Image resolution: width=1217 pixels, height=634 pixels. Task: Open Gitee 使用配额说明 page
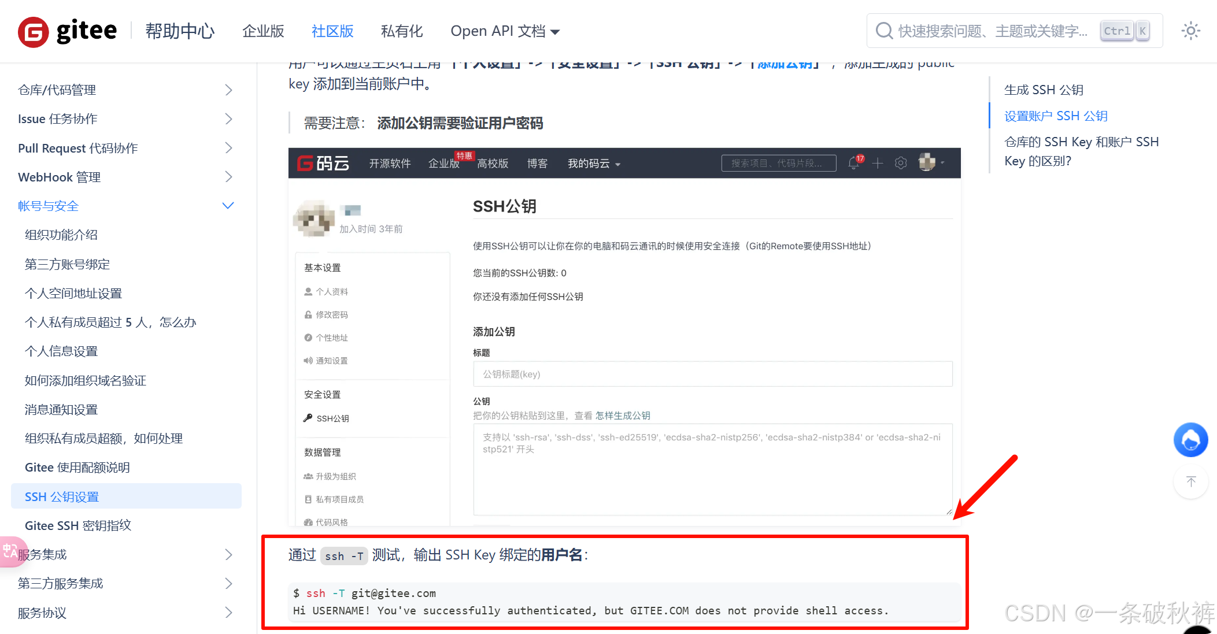[77, 467]
